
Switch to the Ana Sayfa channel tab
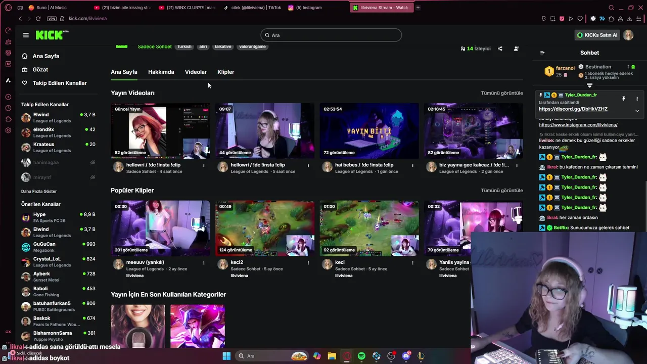click(x=124, y=72)
